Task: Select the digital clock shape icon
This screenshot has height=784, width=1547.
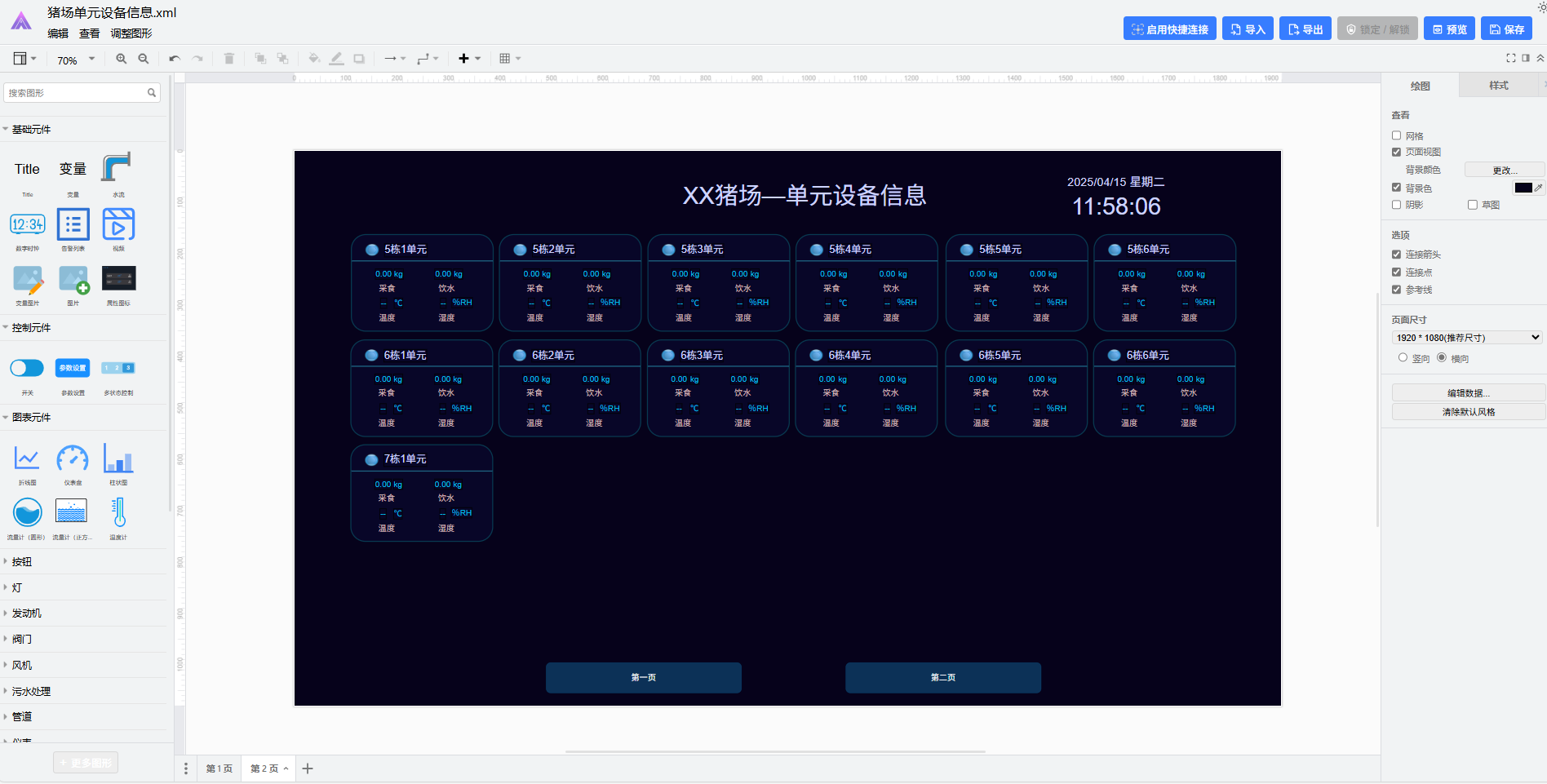Action: coord(28,224)
